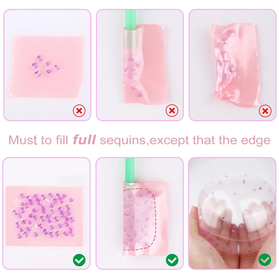
Task: Click the red X icon under partially filled tube
Action: 172,110
